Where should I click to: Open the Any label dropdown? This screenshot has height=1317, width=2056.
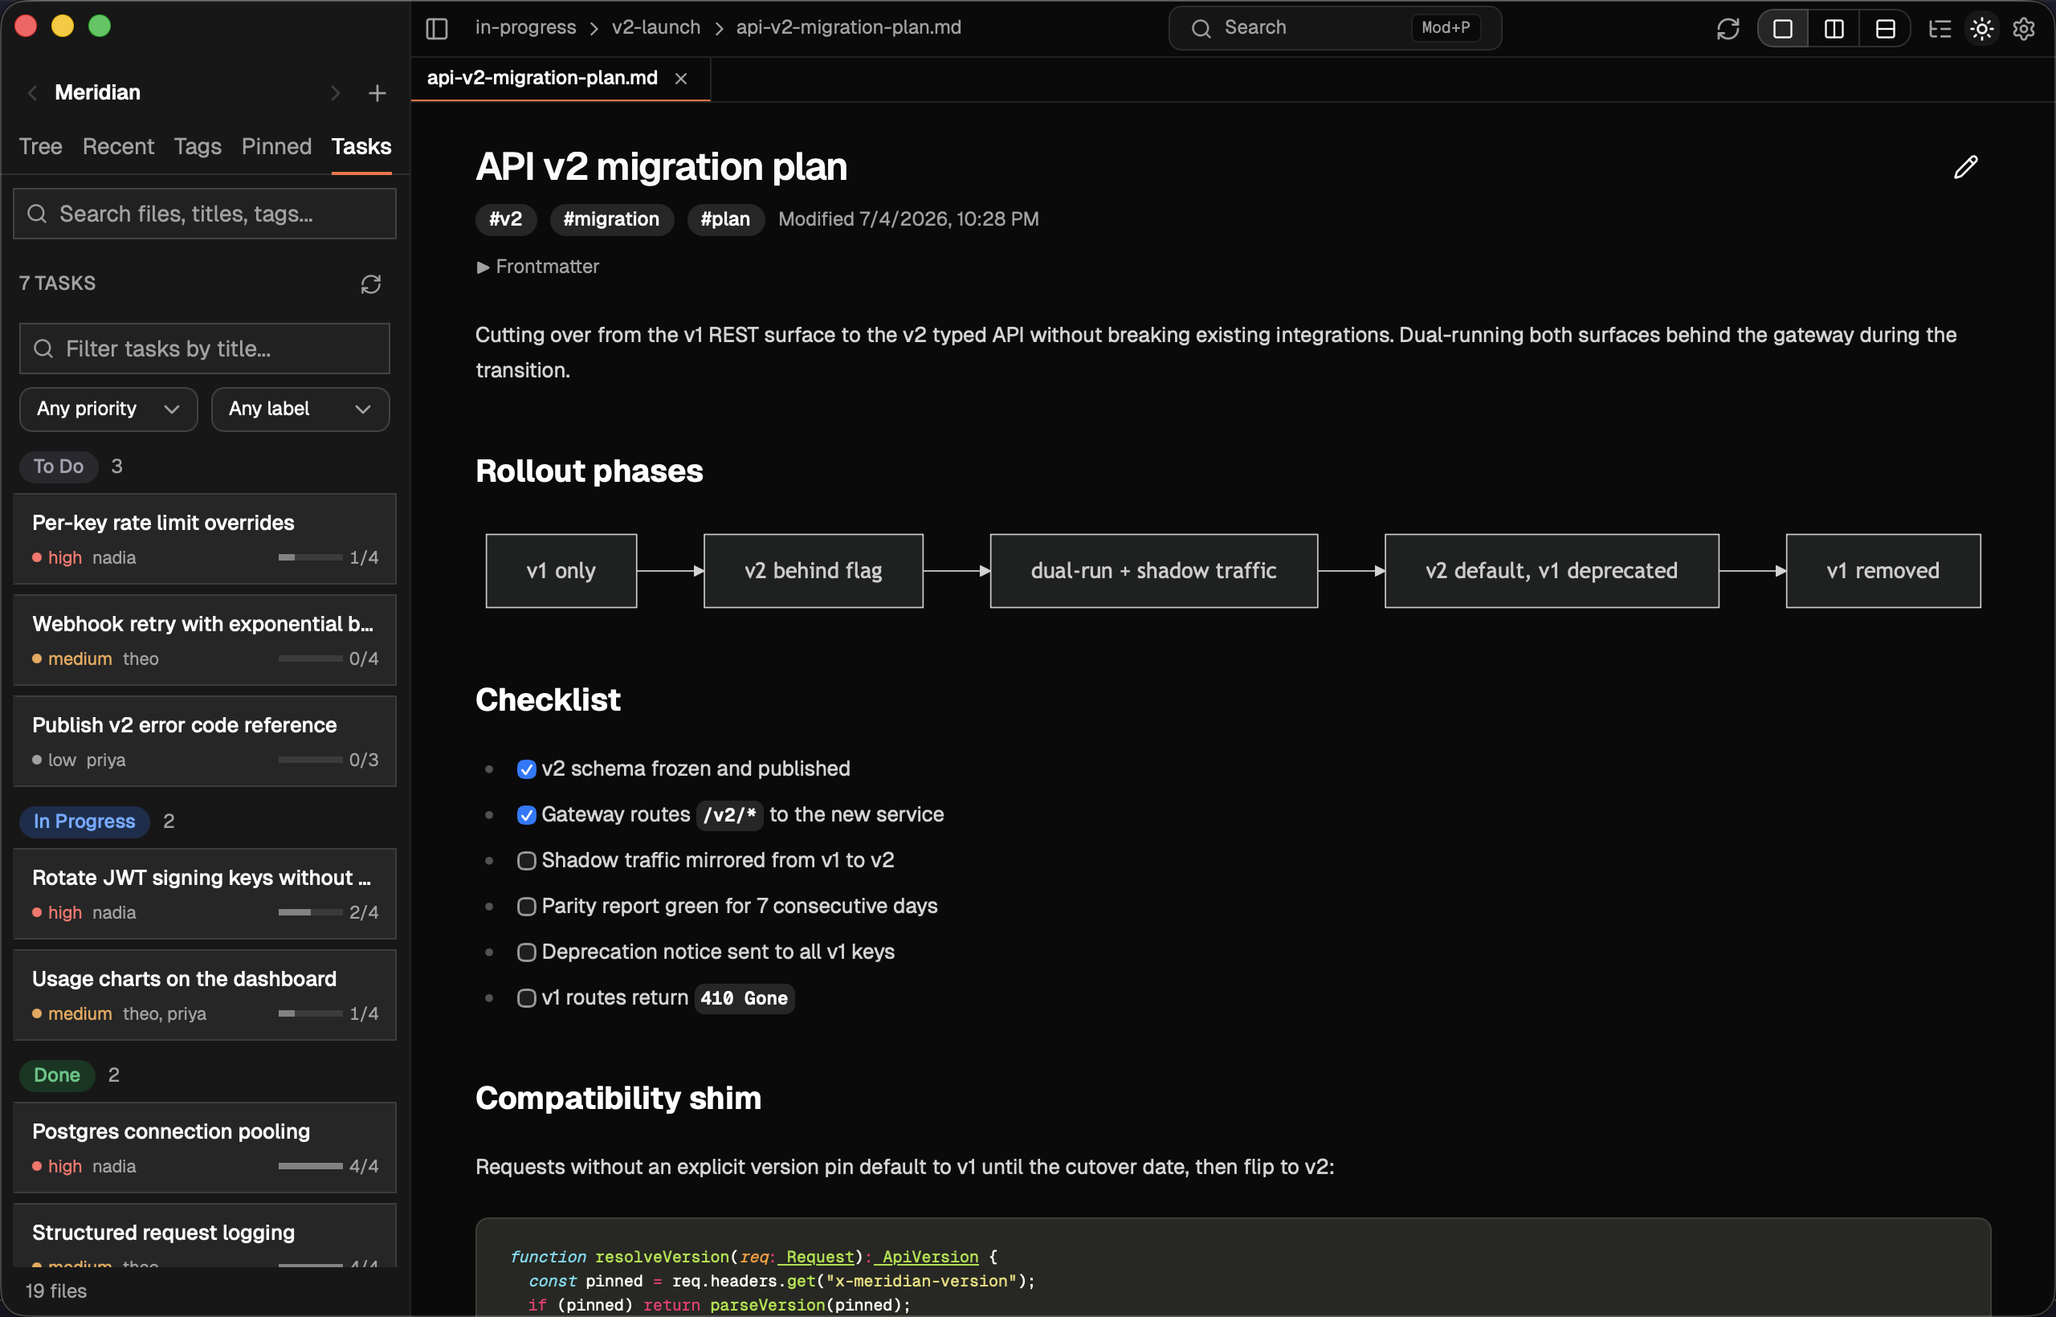tap(300, 409)
